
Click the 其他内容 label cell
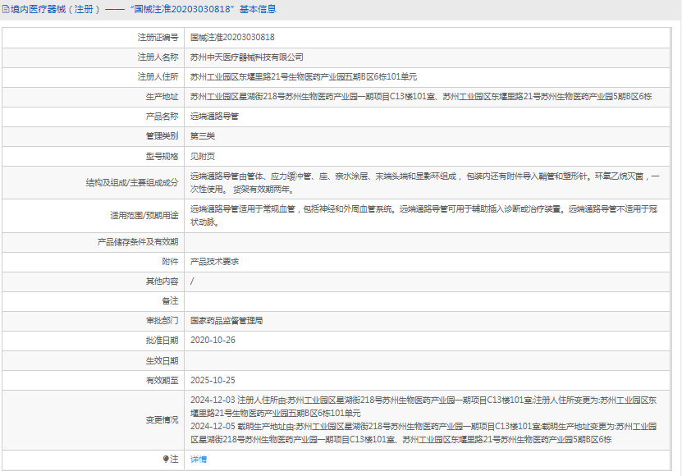93,281
